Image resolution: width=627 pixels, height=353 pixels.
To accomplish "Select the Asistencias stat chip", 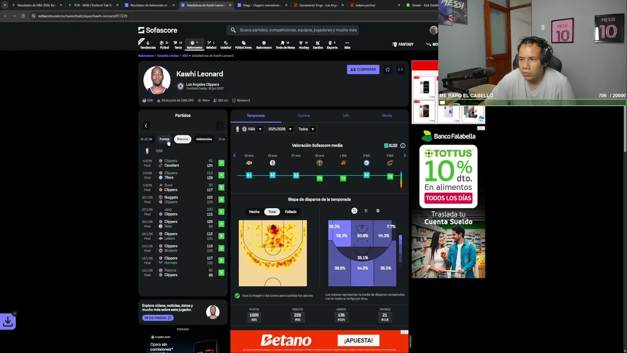I will (x=204, y=139).
